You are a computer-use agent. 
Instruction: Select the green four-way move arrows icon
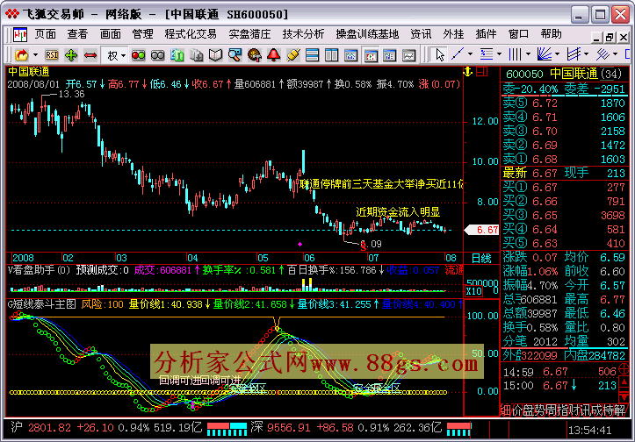[71, 54]
